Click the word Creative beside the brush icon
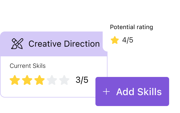This screenshot has width=180, height=113. tap(45, 44)
